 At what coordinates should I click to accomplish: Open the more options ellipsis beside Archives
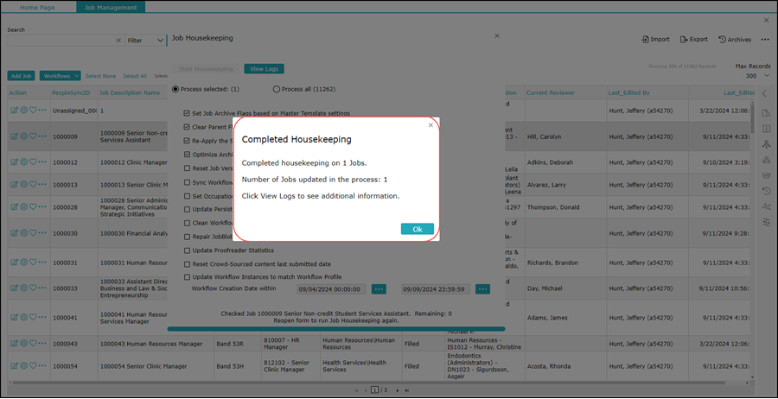click(x=764, y=40)
